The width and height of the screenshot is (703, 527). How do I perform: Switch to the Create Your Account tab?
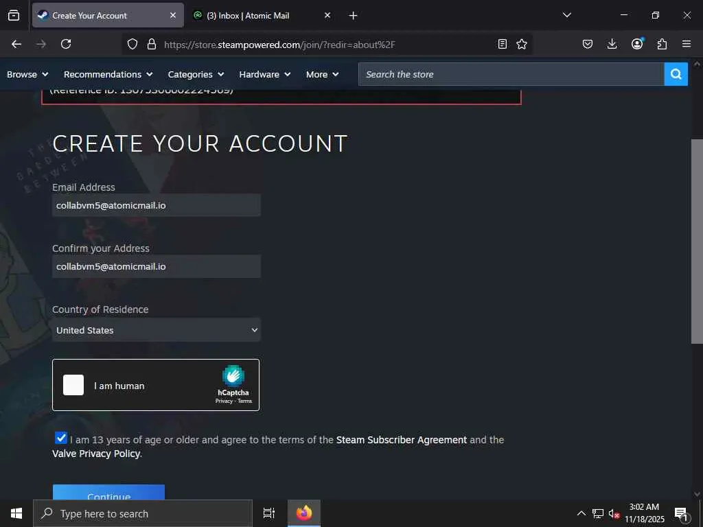108,15
